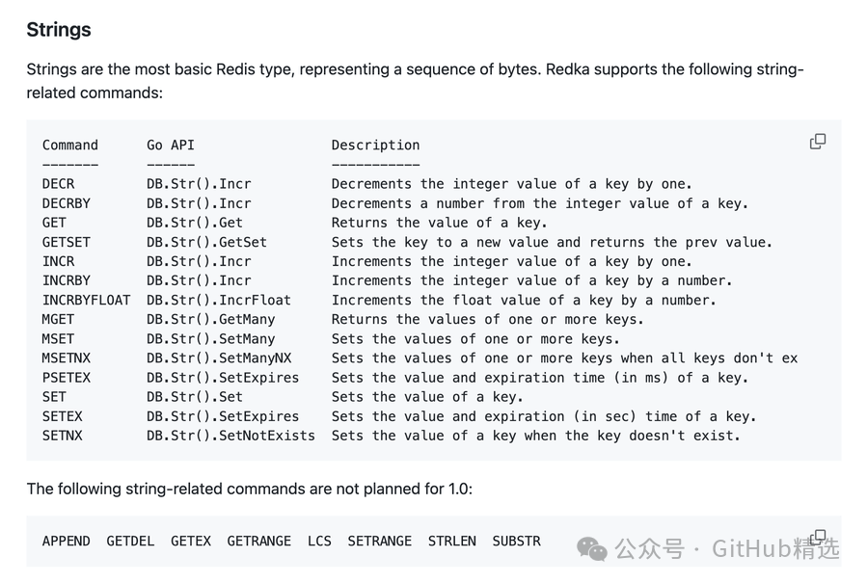
Task: Click the APPEND command in the lower block
Action: coord(66,541)
